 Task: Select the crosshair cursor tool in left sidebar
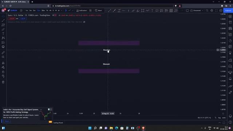point(3,16)
